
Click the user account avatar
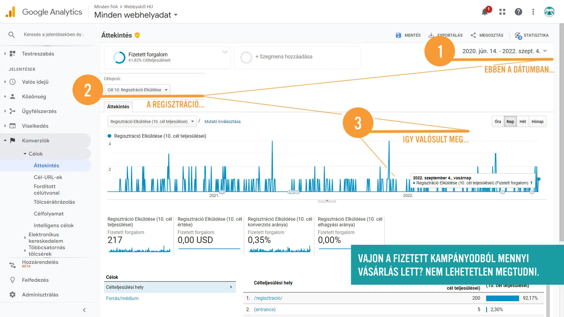[549, 12]
